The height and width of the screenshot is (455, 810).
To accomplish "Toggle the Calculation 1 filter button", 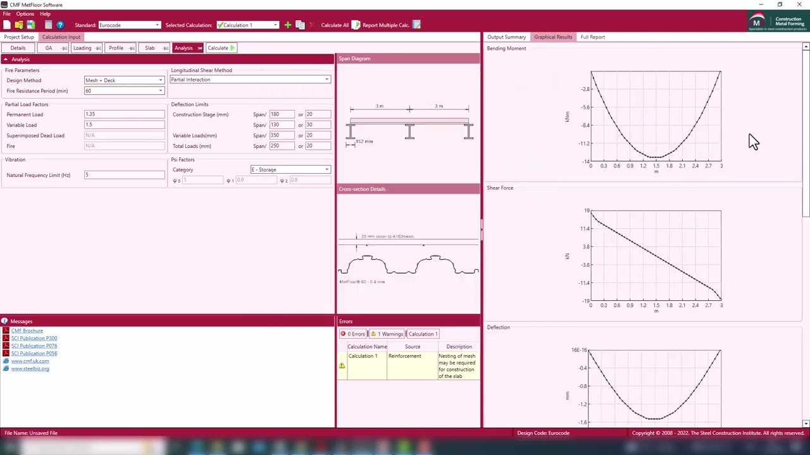I will (x=423, y=334).
